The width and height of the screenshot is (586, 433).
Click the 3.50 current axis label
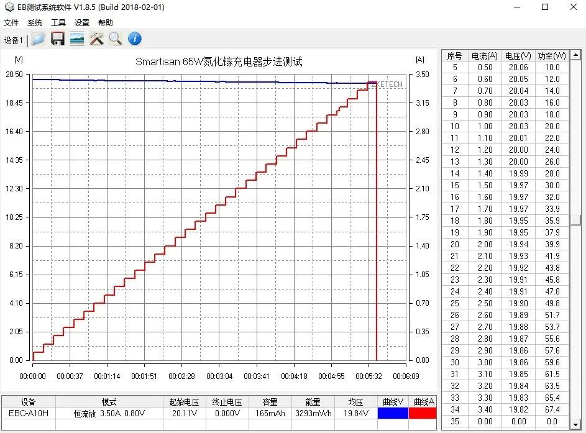pyautogui.click(x=423, y=75)
